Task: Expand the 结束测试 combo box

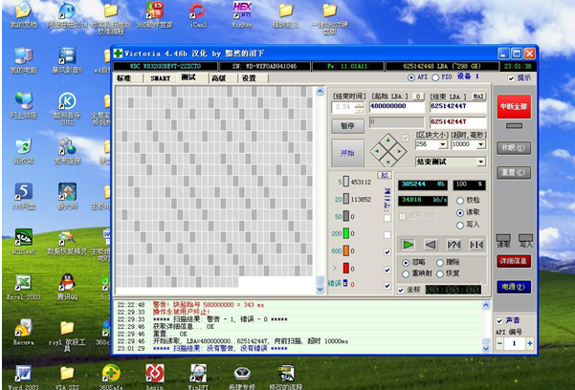Action: click(x=480, y=162)
